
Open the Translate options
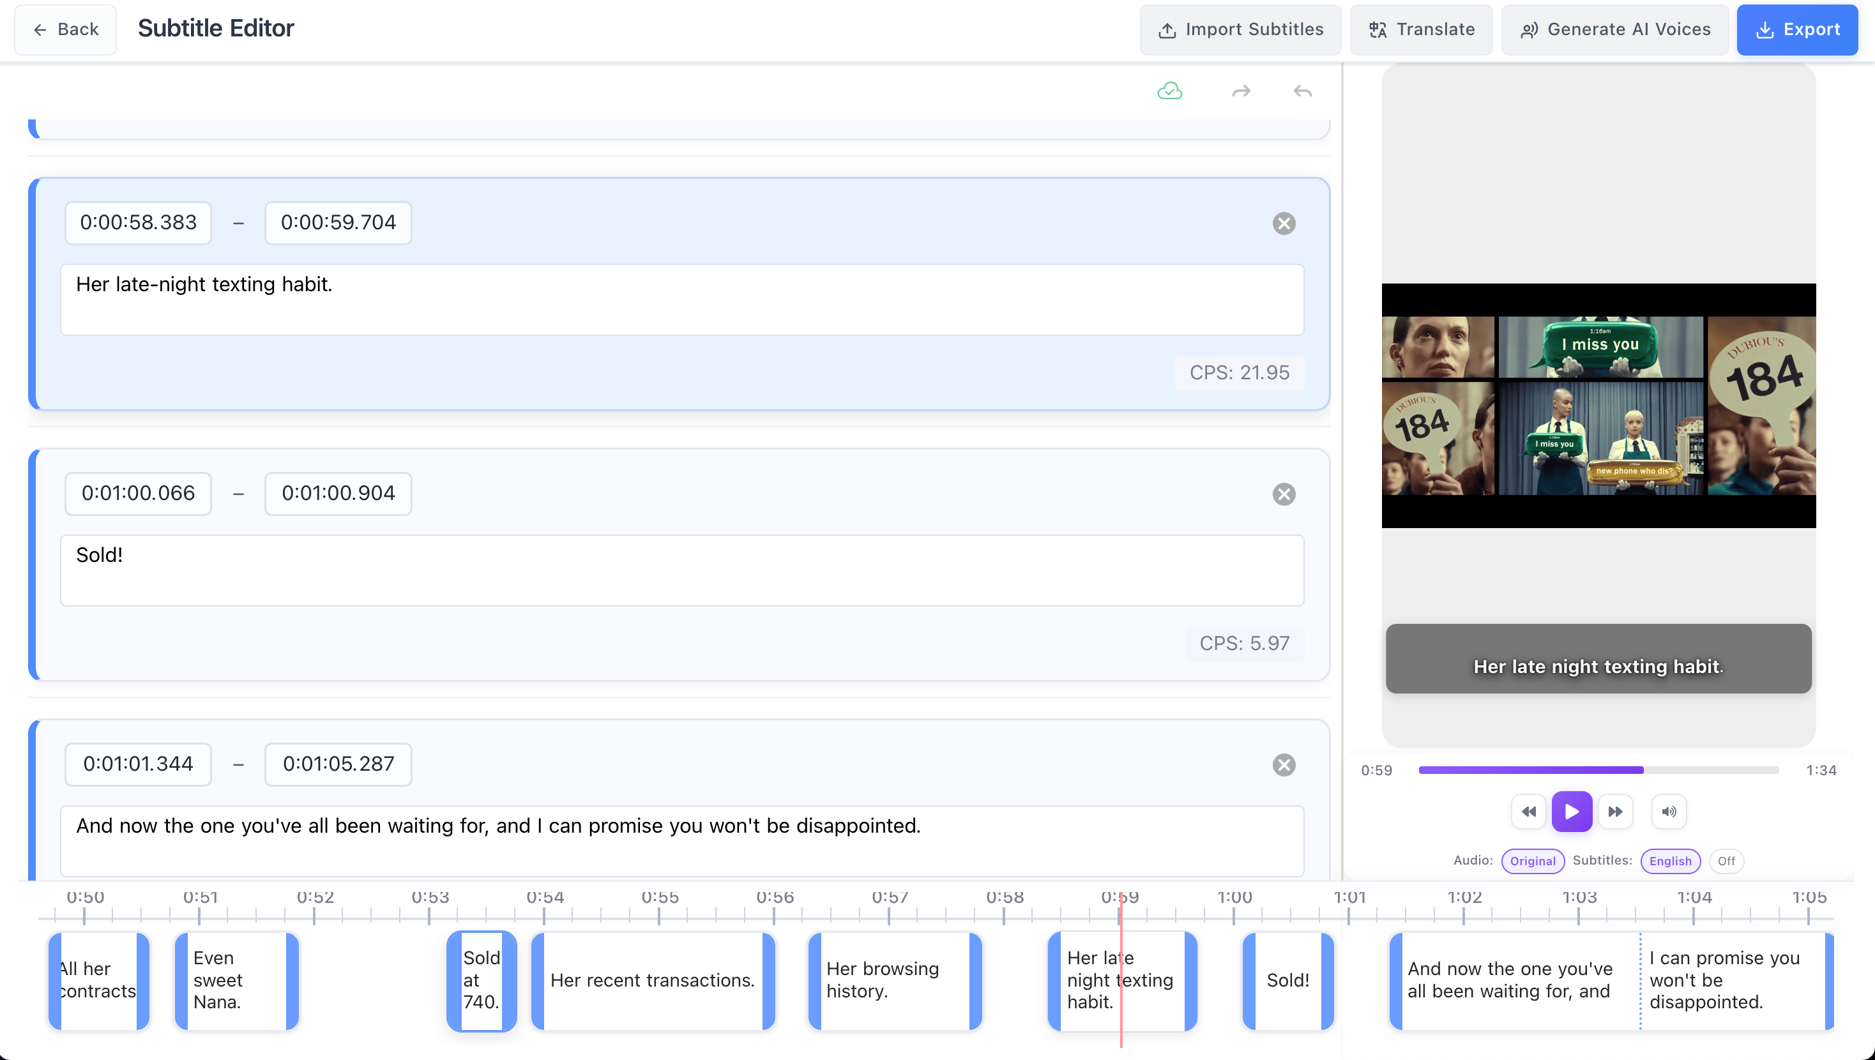point(1420,29)
